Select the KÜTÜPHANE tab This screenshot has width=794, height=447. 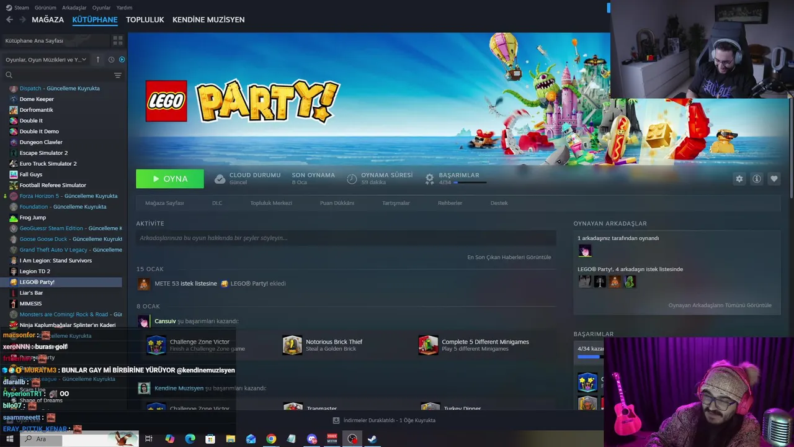coord(95,19)
